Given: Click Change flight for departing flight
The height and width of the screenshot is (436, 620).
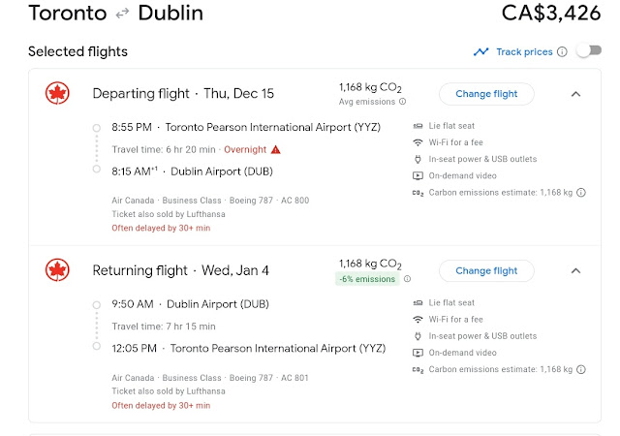Looking at the screenshot, I should pyautogui.click(x=485, y=94).
